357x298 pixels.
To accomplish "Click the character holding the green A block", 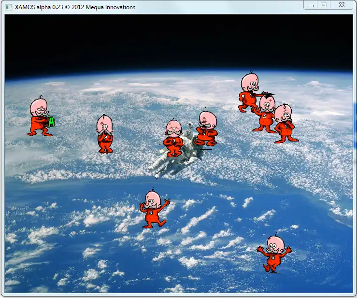I will coord(41,116).
